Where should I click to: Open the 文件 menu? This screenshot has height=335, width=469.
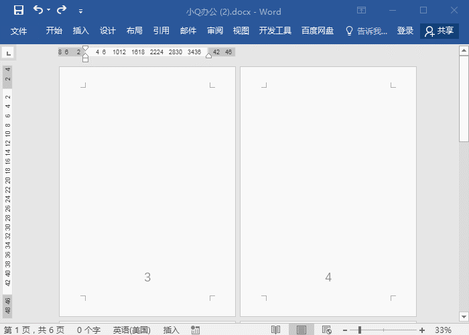[19, 31]
